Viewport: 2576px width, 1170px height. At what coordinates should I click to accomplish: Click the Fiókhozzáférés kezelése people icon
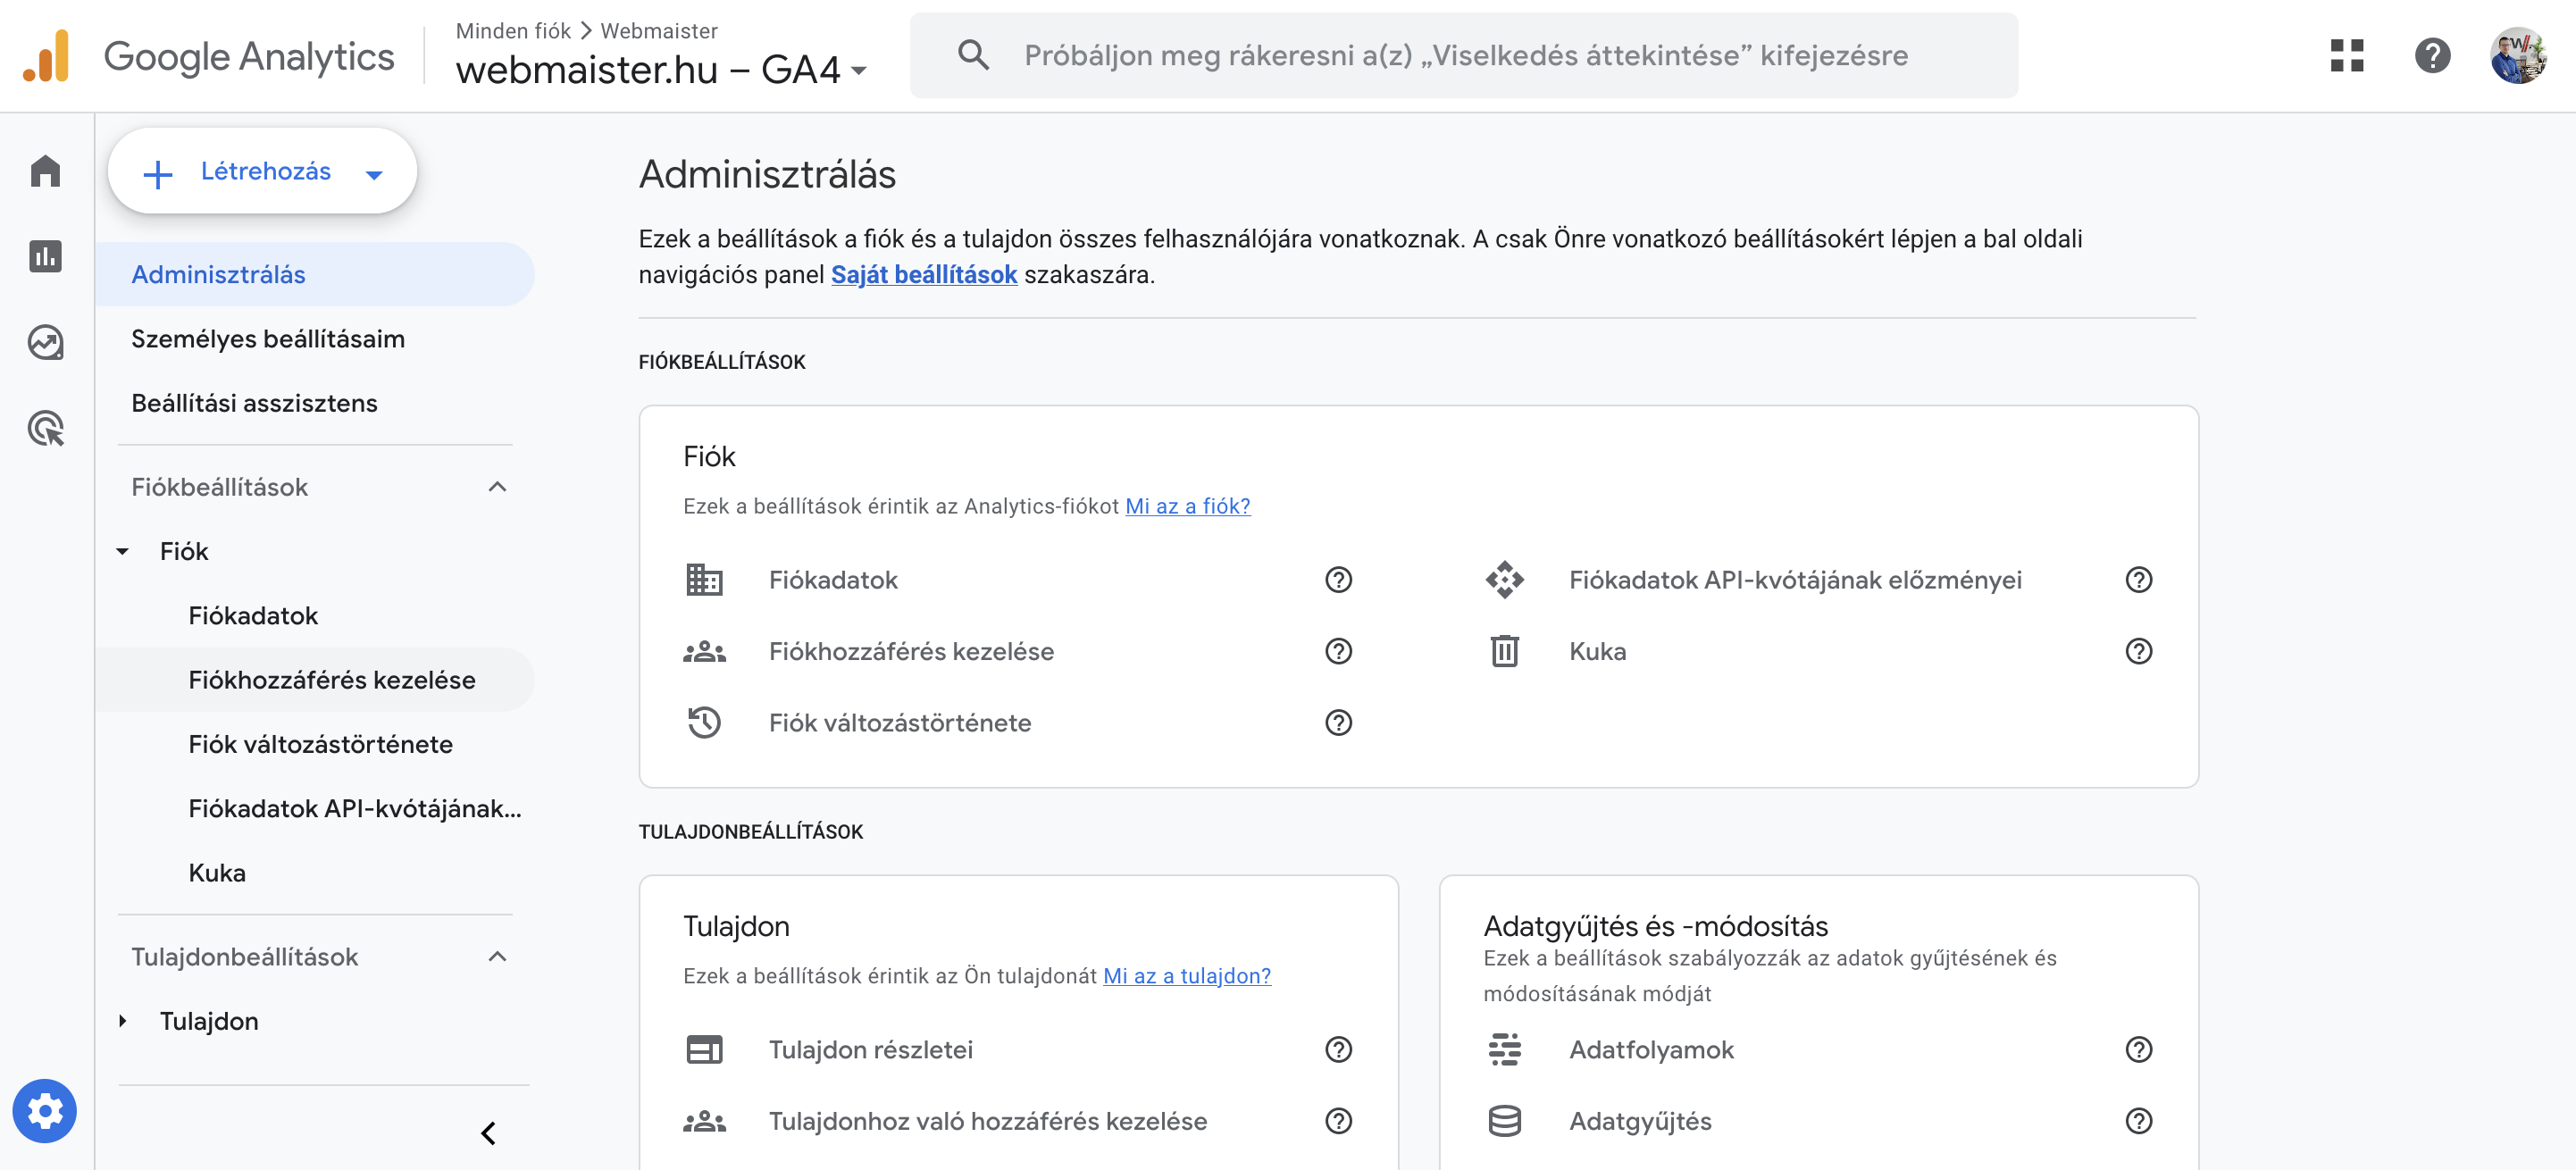coord(704,651)
